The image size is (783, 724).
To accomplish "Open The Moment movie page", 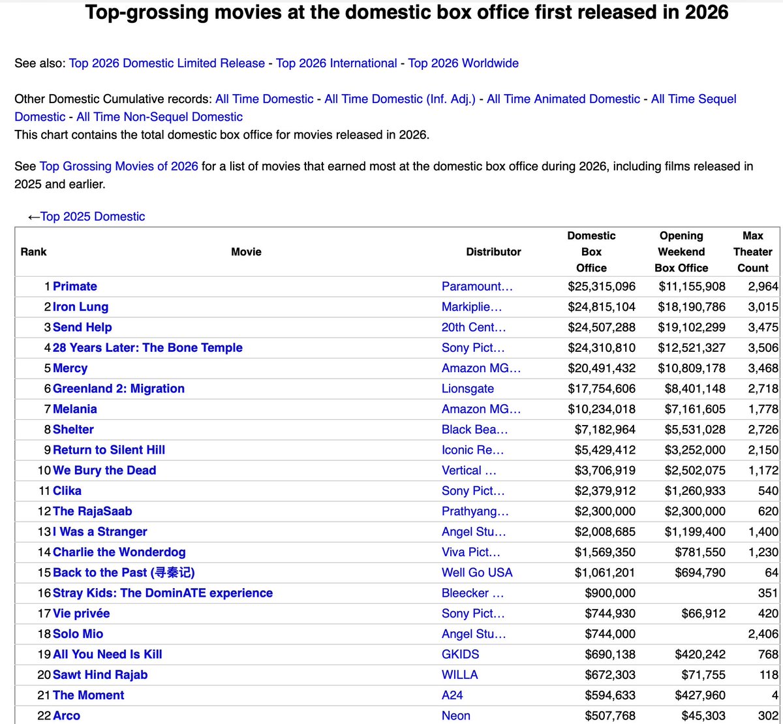I will coord(89,696).
